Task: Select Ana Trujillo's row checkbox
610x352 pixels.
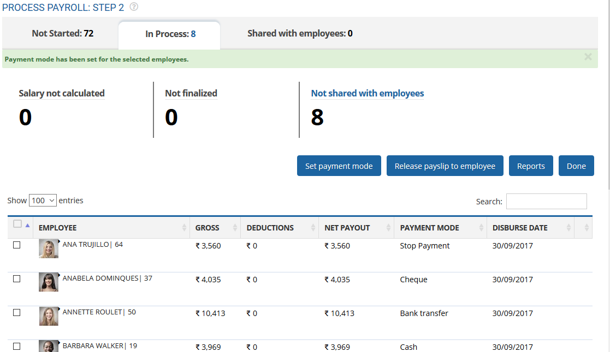Action: (17, 245)
